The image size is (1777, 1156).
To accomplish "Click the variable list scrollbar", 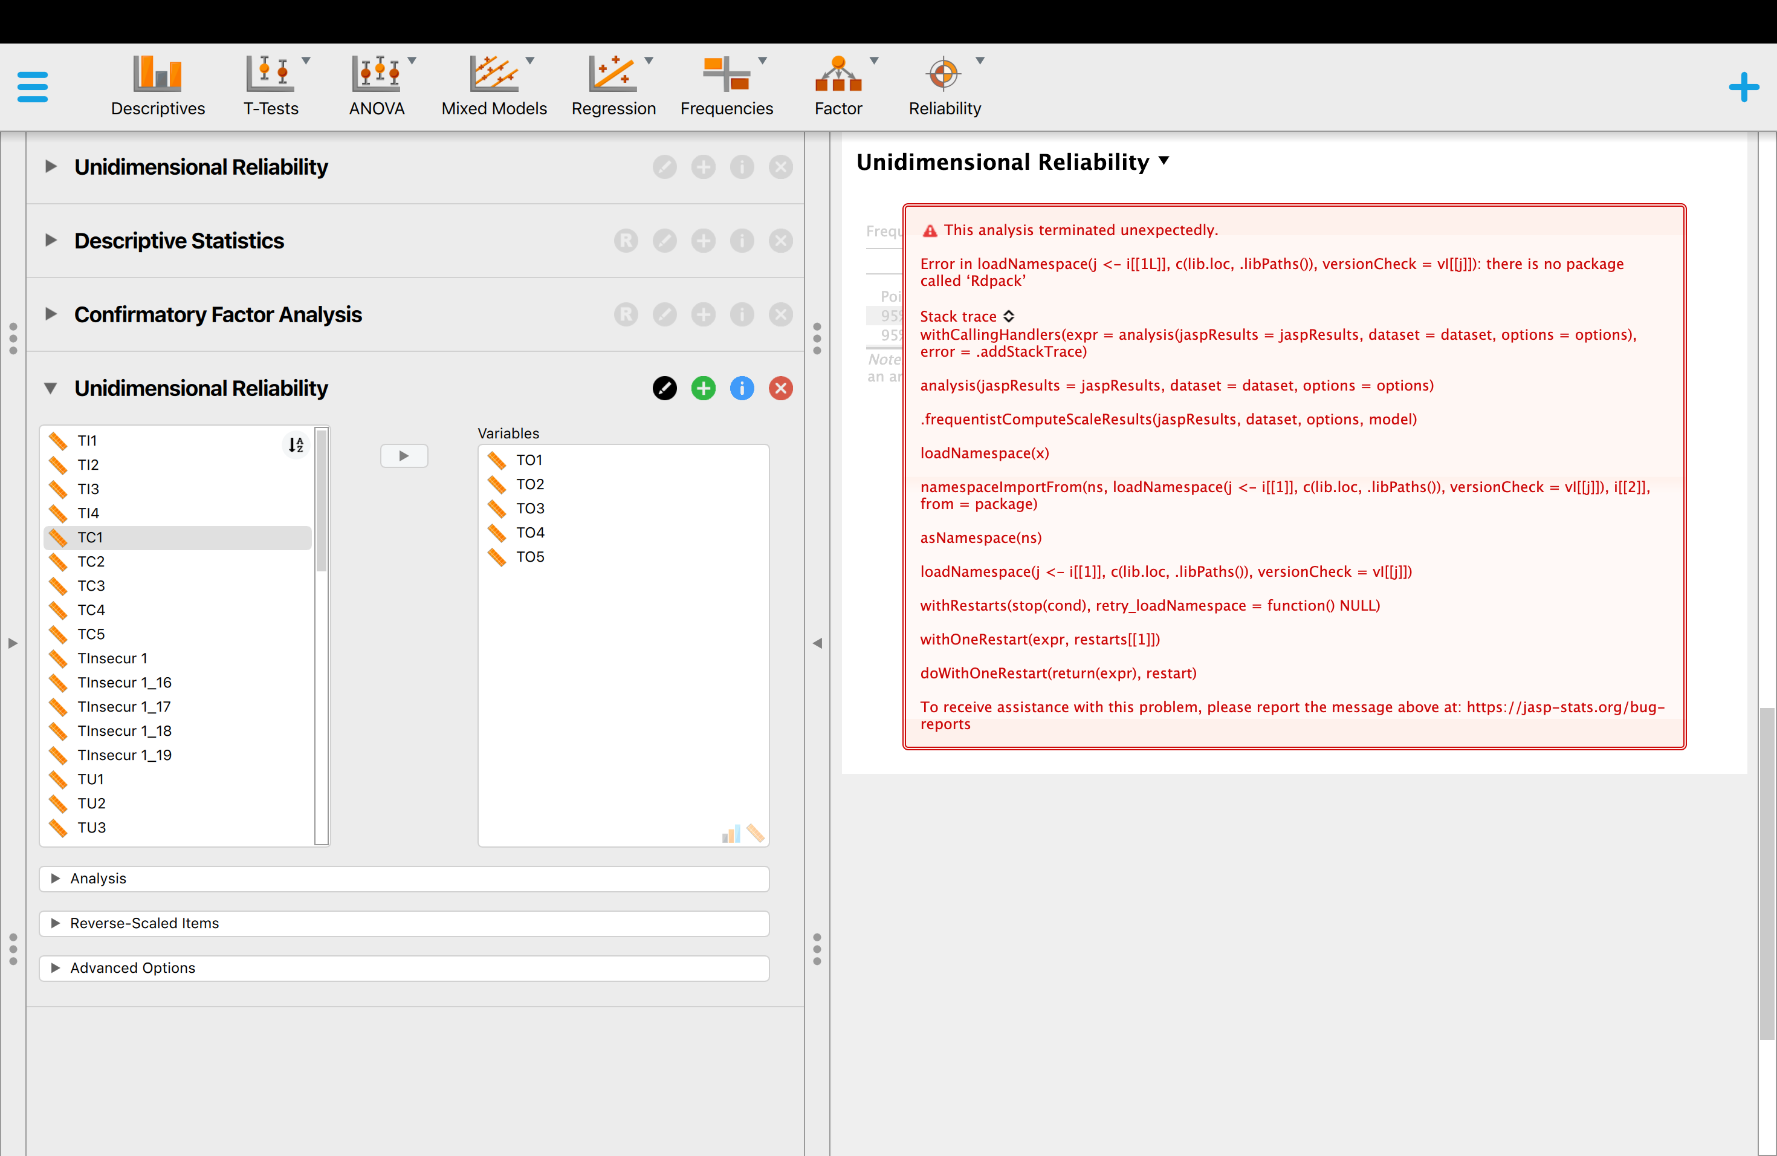I will (x=321, y=501).
